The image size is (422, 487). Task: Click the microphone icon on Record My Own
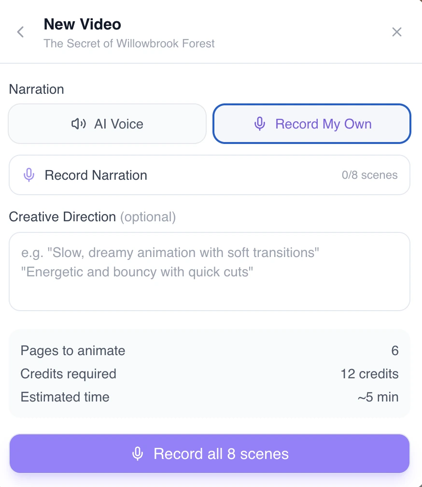tap(260, 124)
